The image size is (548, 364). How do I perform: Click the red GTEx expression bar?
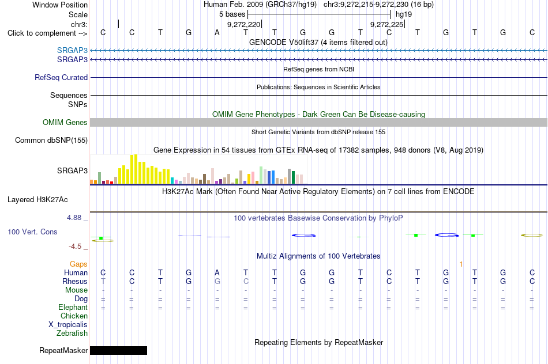(111, 183)
